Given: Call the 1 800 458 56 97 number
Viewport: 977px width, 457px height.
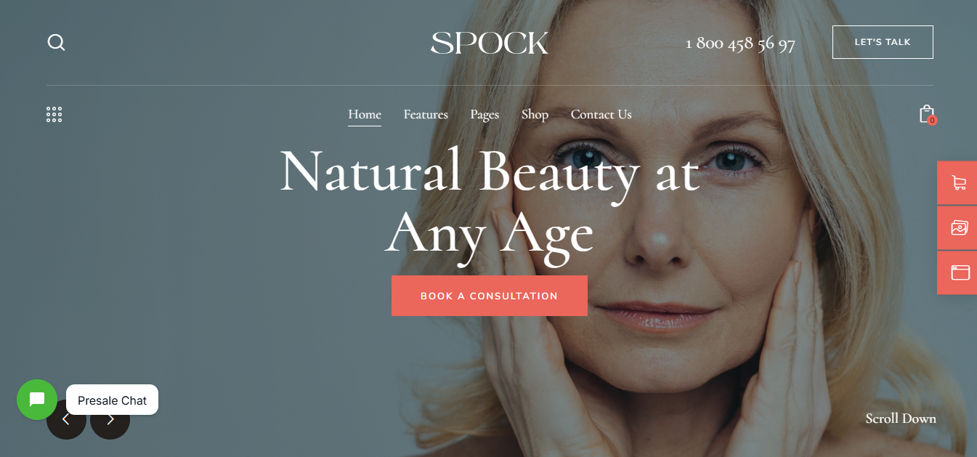Looking at the screenshot, I should (740, 44).
